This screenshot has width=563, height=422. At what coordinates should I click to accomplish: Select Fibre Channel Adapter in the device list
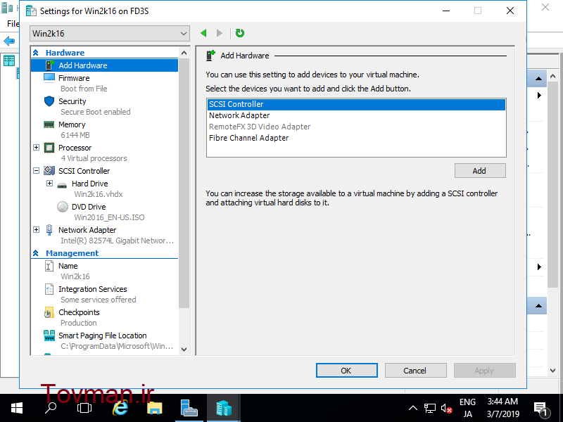249,138
